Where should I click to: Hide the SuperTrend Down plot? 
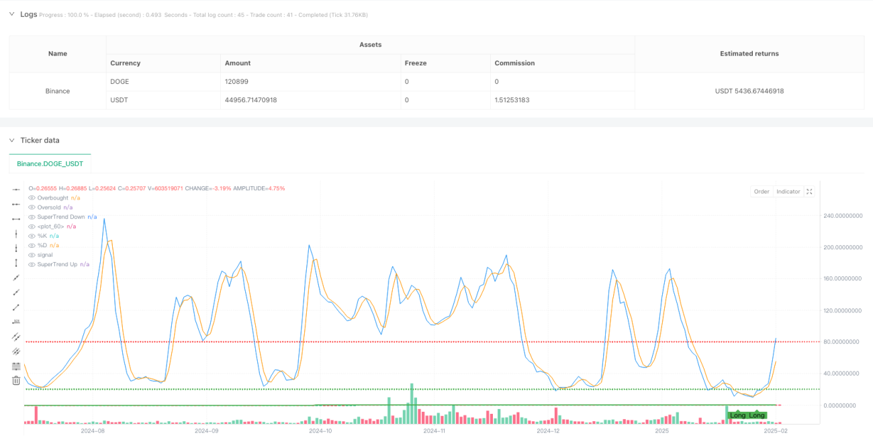32,217
